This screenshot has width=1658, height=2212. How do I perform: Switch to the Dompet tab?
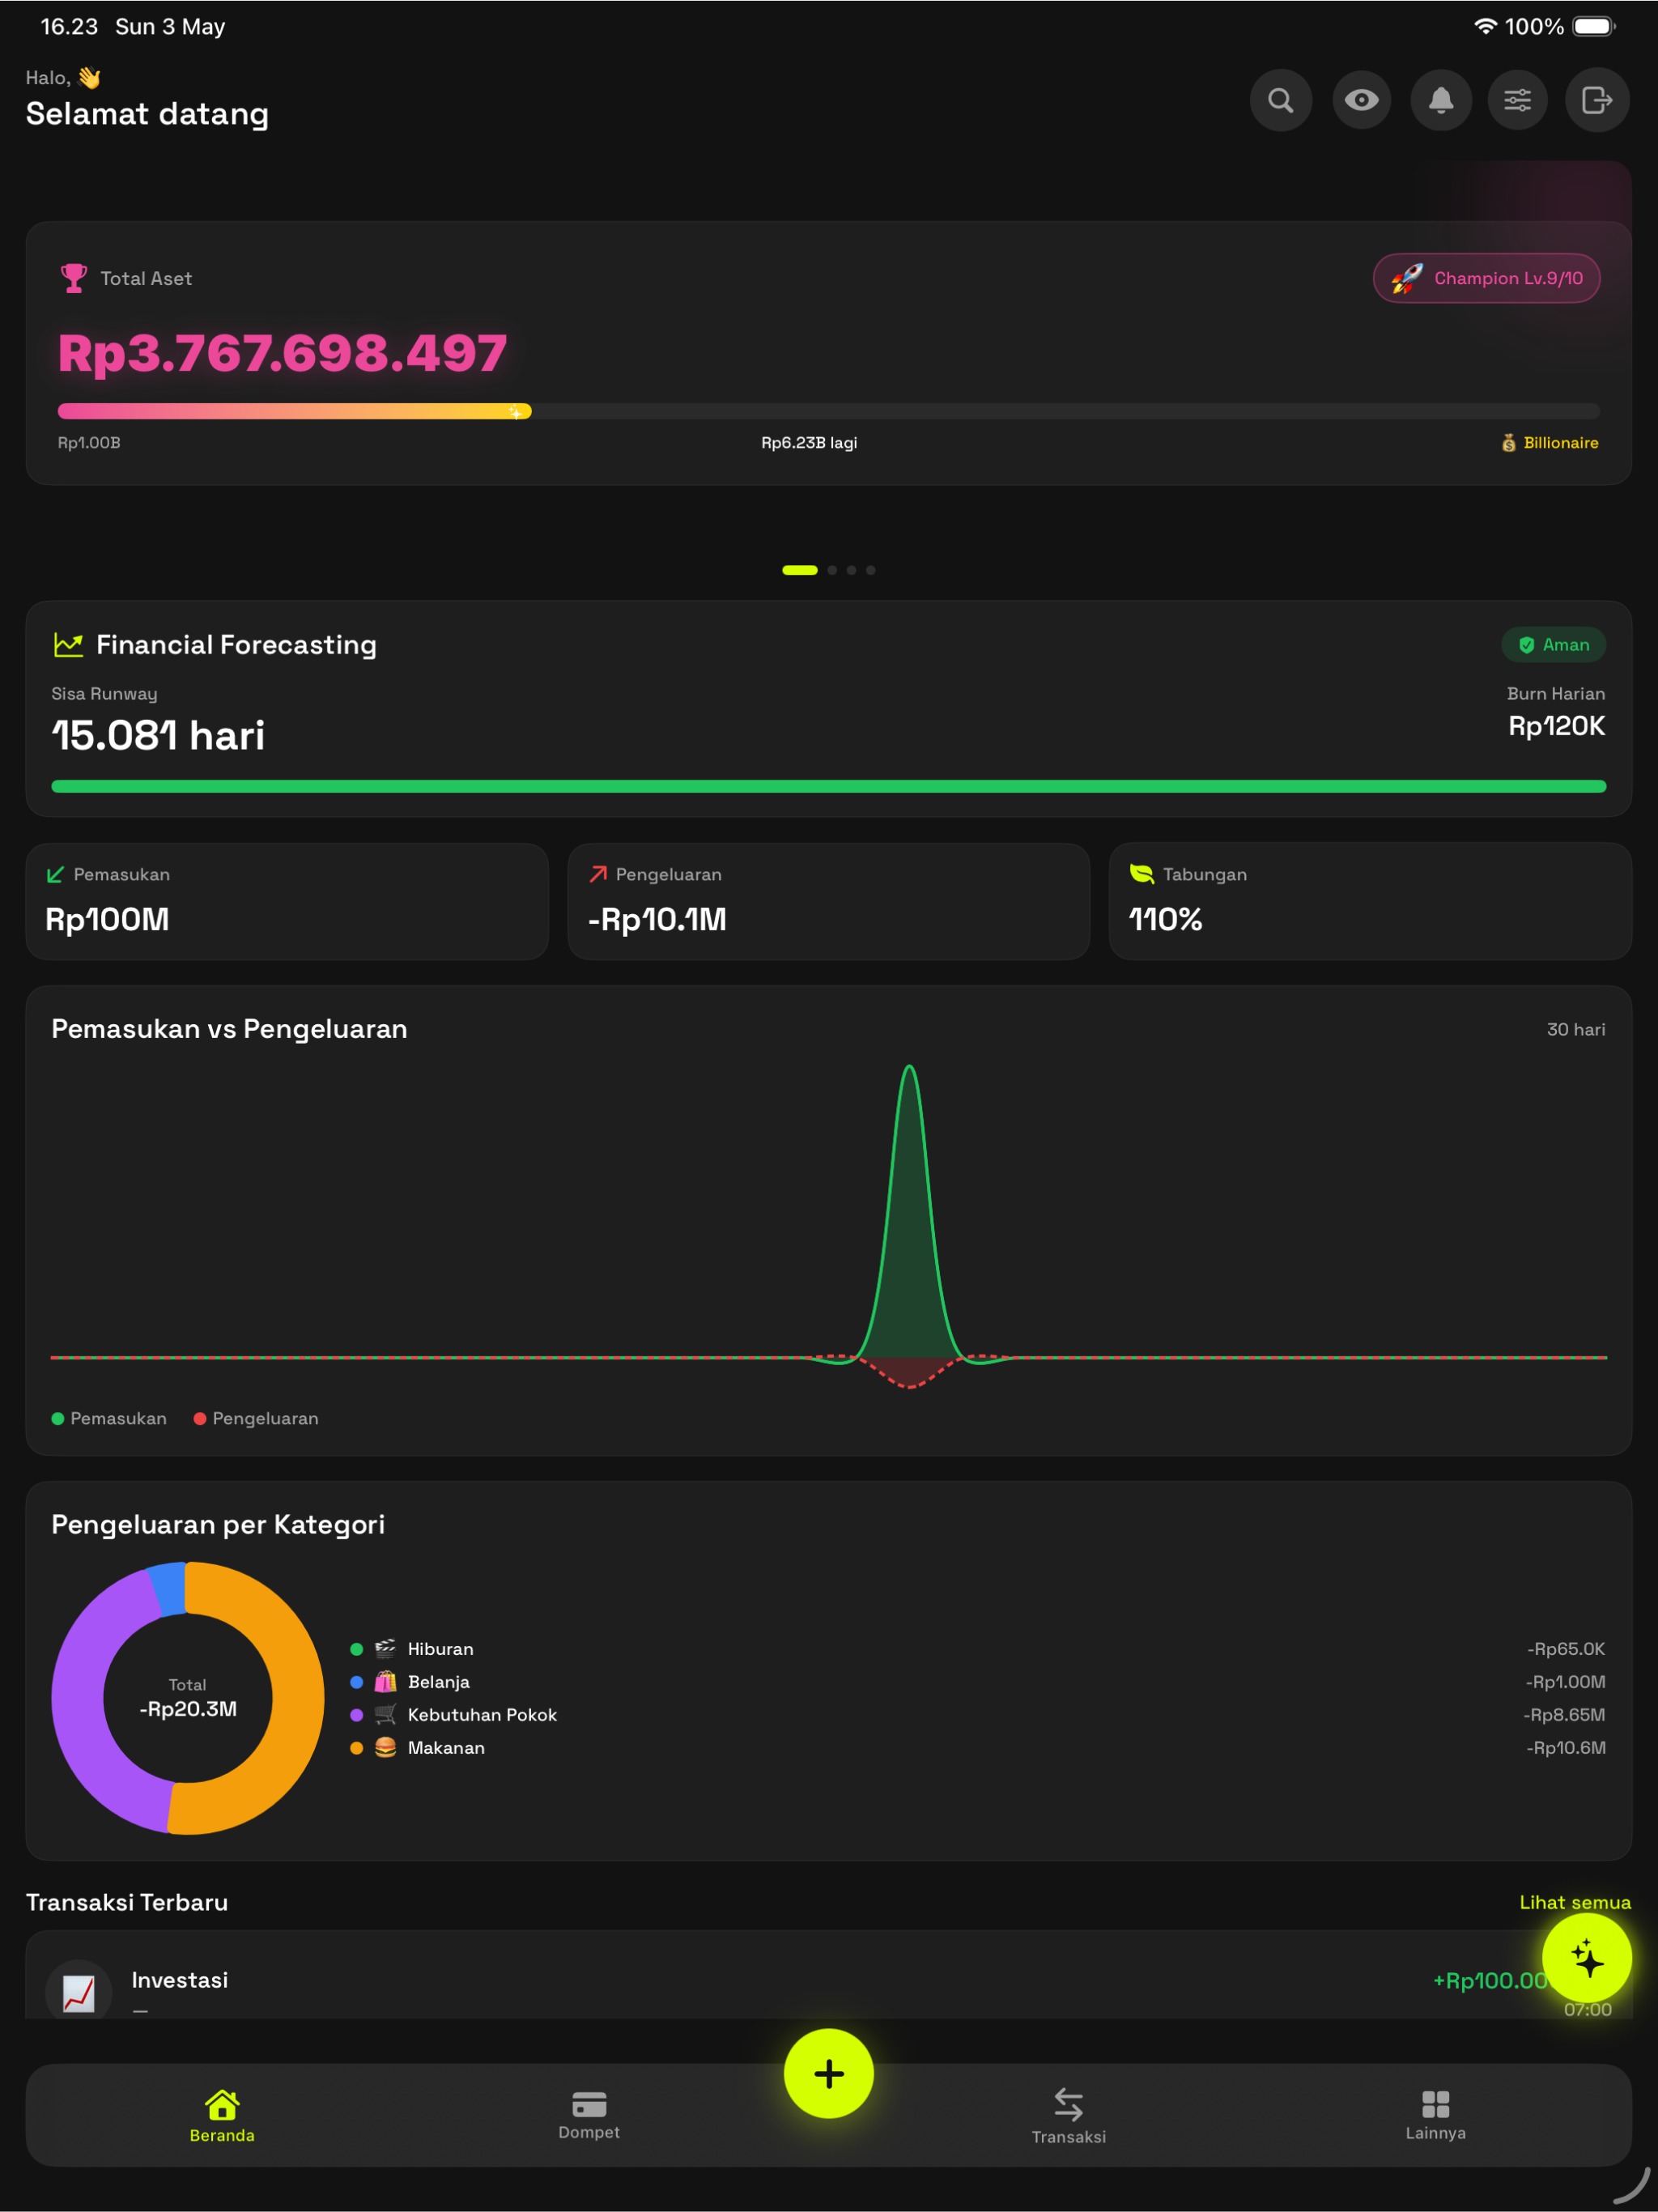(x=589, y=2116)
